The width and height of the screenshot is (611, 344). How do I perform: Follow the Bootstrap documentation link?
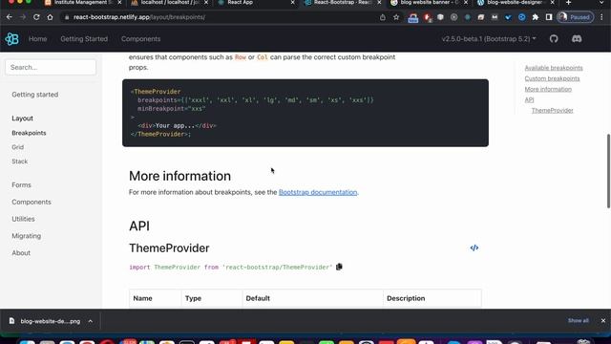pyautogui.click(x=318, y=192)
